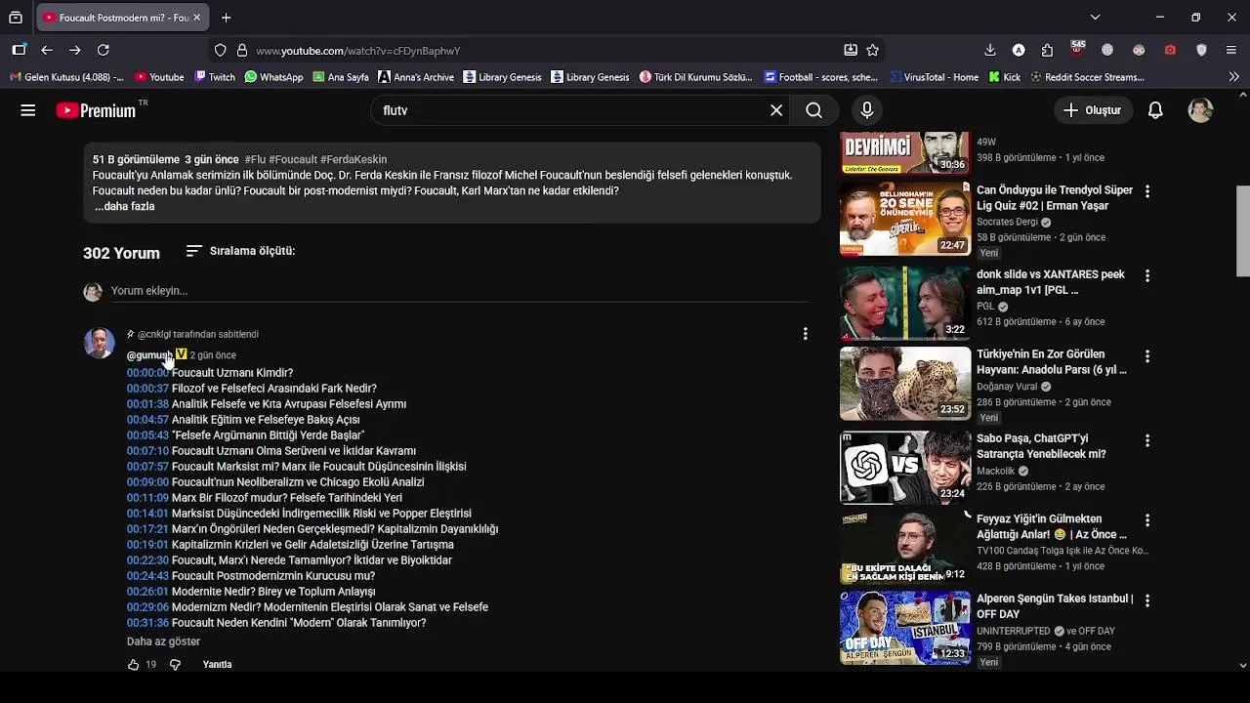This screenshot has width=1250, height=703.
Task: Open options for Feyyaz Yiğit video
Action: tap(1147, 520)
